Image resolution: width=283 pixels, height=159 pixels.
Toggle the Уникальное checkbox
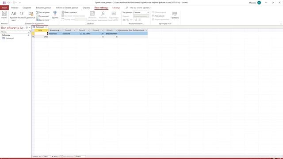coord(153,16)
